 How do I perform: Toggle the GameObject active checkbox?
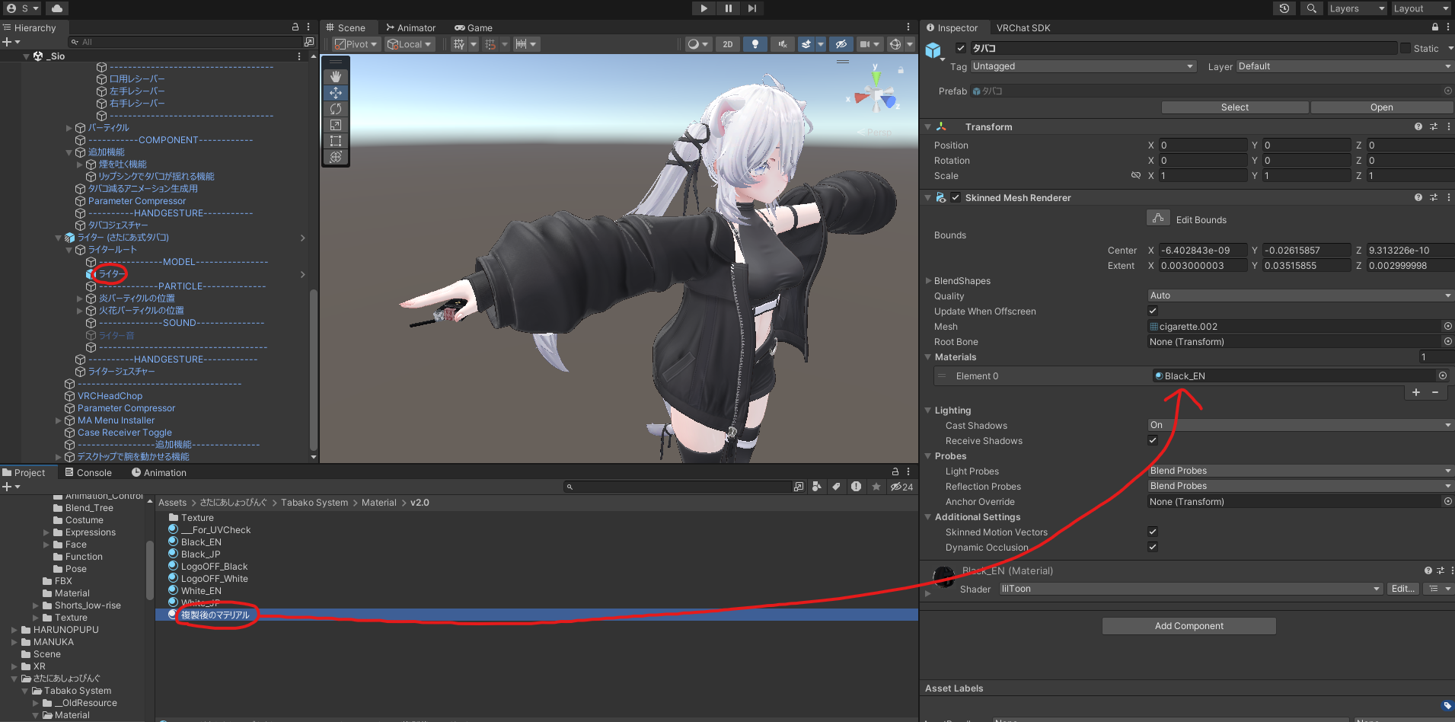(961, 48)
